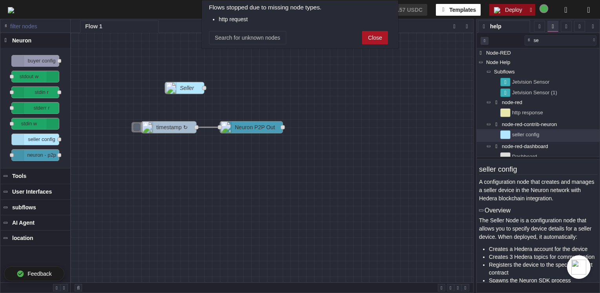Zoom out the workspace view
This screenshot has width=600, height=293.
tap(450, 288)
